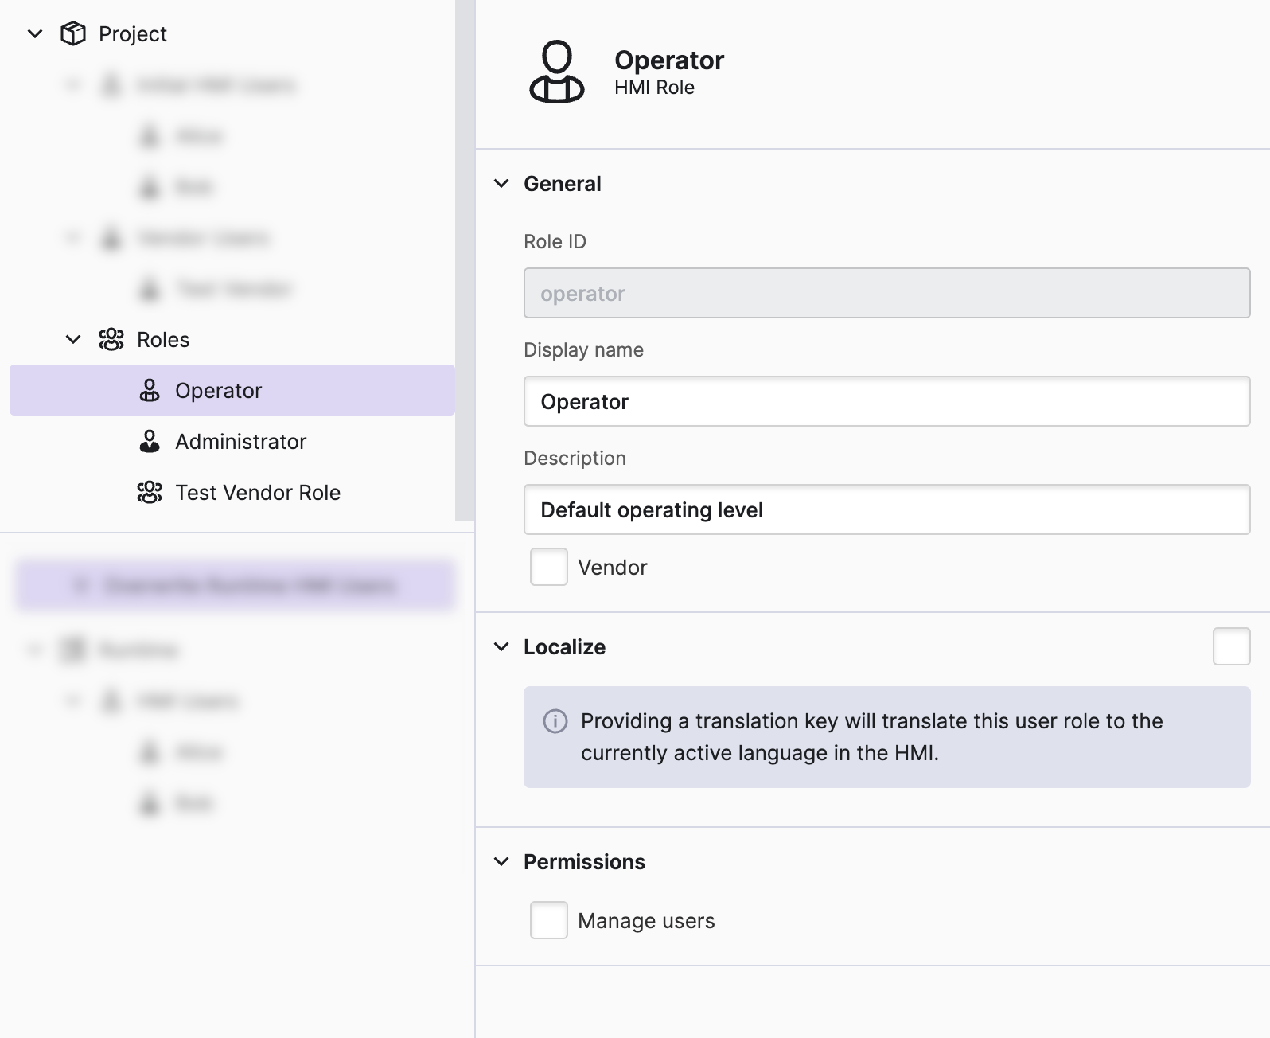Click the info icon in translation notice

(x=555, y=721)
